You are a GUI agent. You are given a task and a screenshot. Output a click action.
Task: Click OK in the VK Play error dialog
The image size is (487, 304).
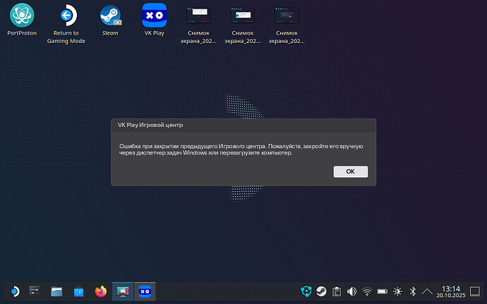point(350,171)
